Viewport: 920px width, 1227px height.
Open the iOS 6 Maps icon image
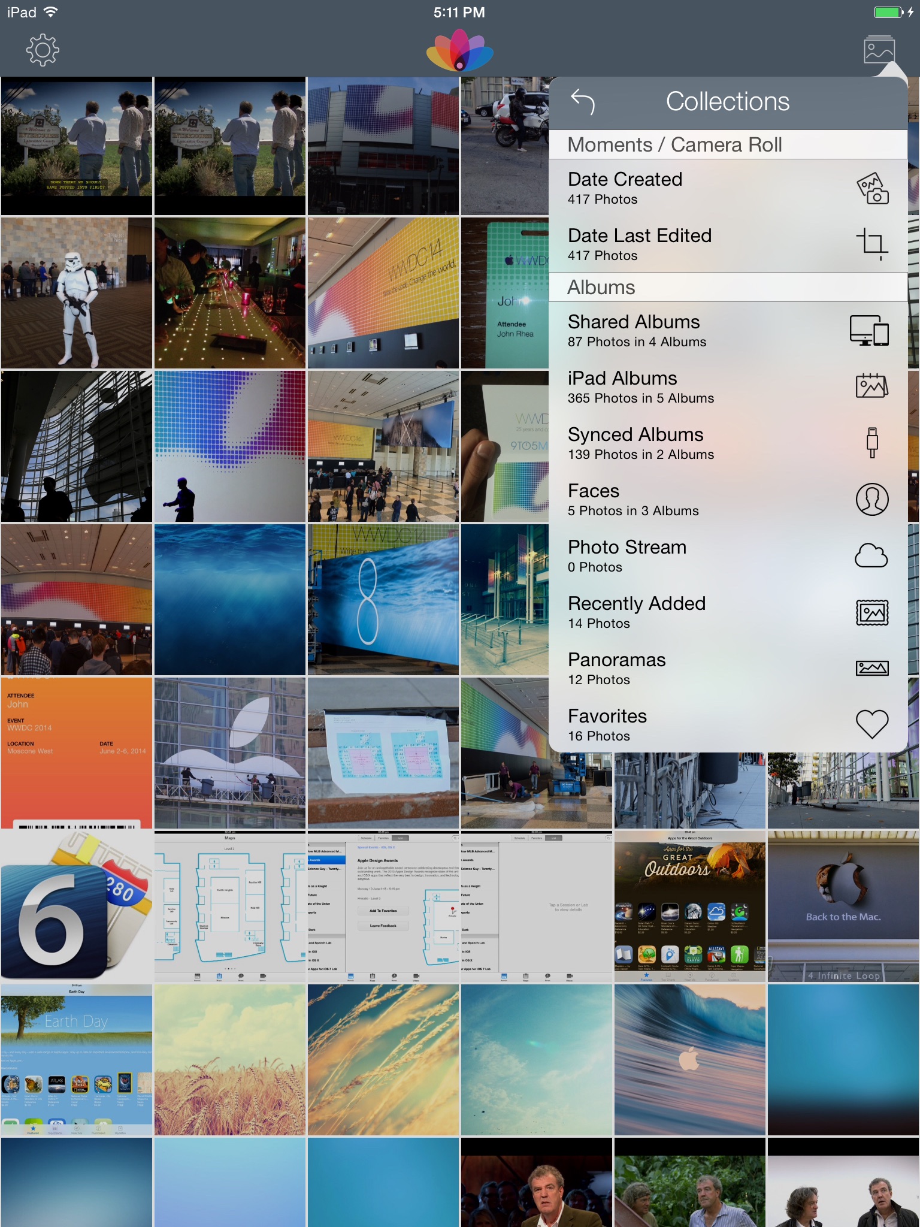[x=77, y=906]
